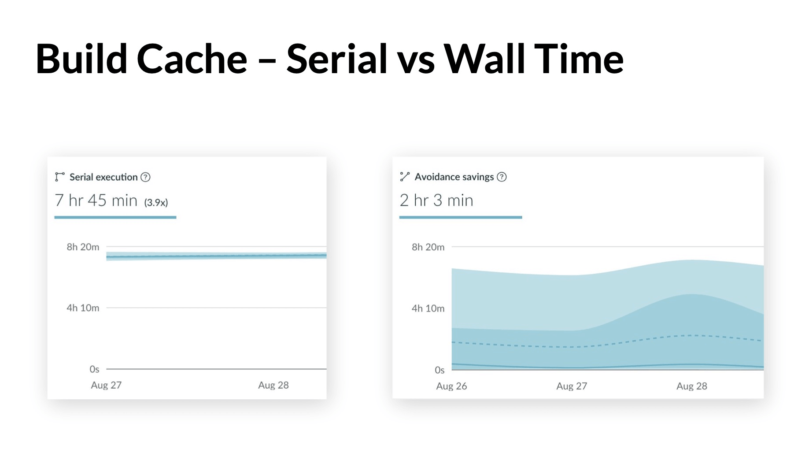Toggle the Serial execution metric highlight bar

(115, 217)
